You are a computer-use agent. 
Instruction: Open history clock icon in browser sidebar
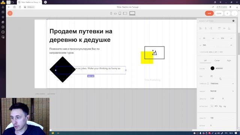coord(3,12)
